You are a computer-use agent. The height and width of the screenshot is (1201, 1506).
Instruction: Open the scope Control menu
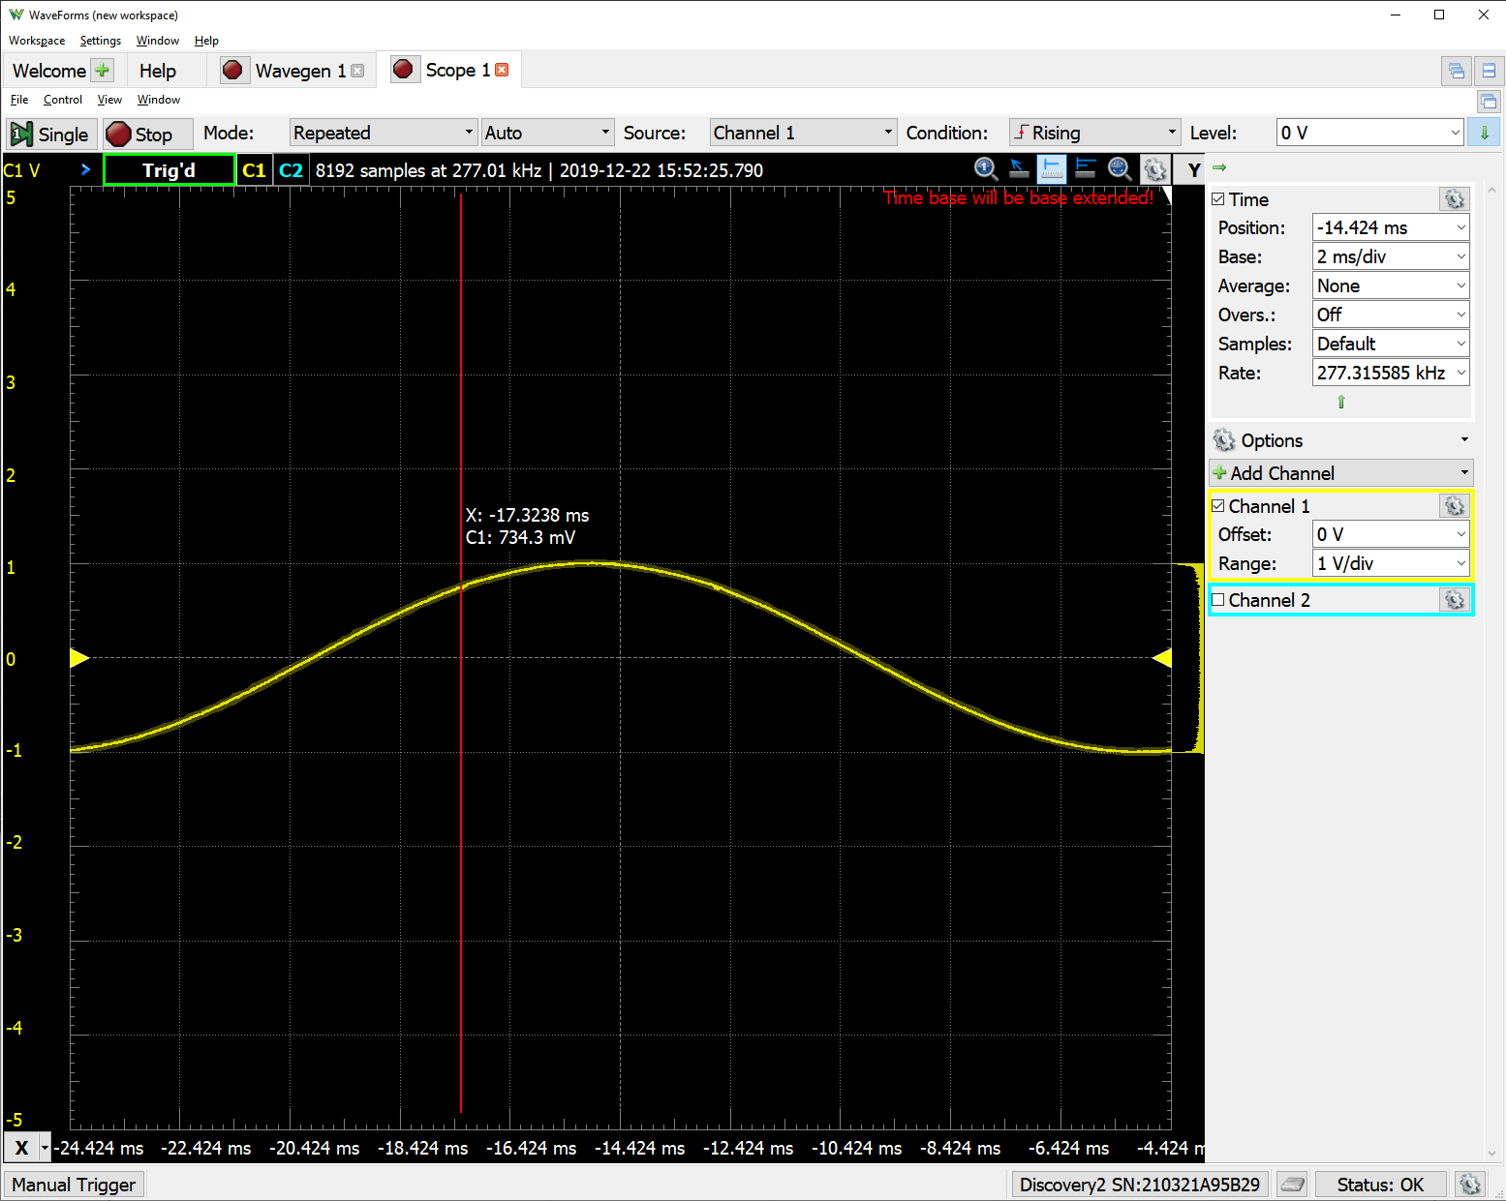click(63, 100)
